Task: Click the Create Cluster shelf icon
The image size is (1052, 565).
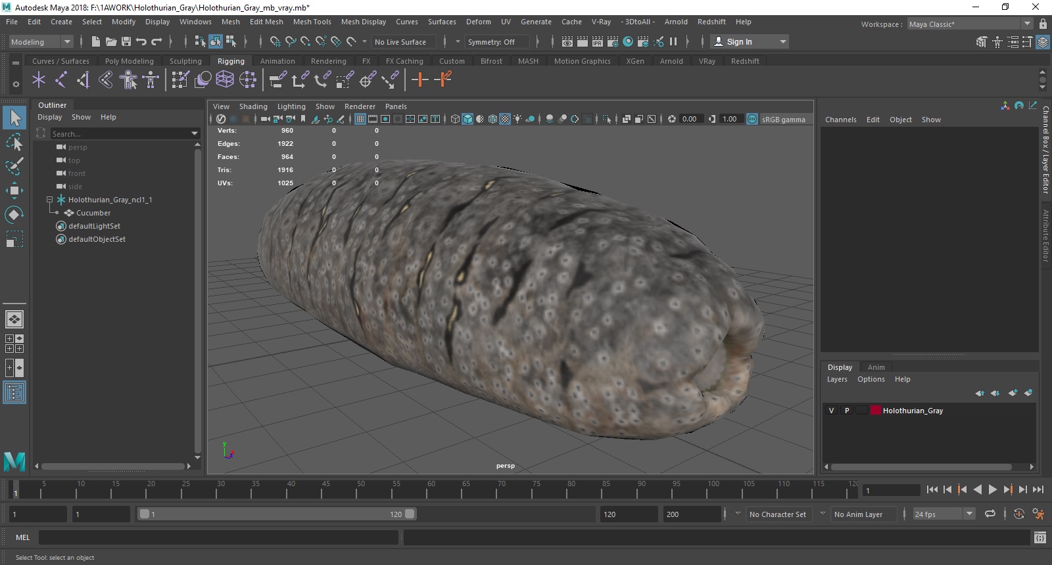Action: (x=248, y=80)
